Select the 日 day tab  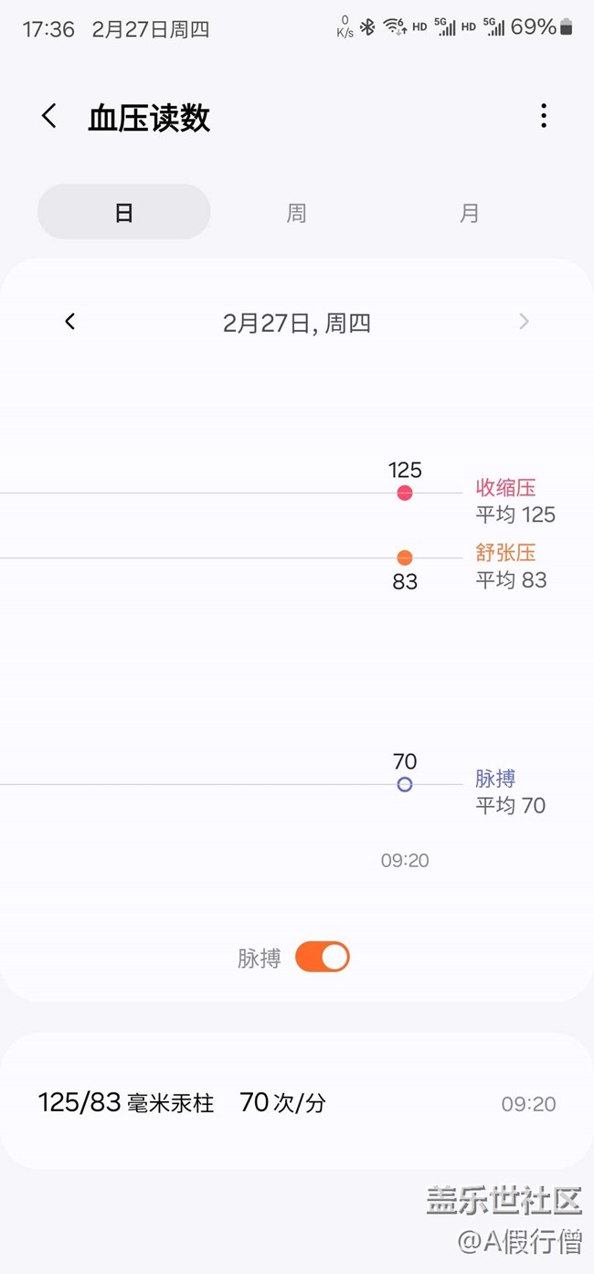tap(123, 212)
